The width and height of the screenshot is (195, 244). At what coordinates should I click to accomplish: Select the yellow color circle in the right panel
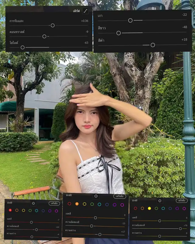pyautogui.click(x=149, y=208)
